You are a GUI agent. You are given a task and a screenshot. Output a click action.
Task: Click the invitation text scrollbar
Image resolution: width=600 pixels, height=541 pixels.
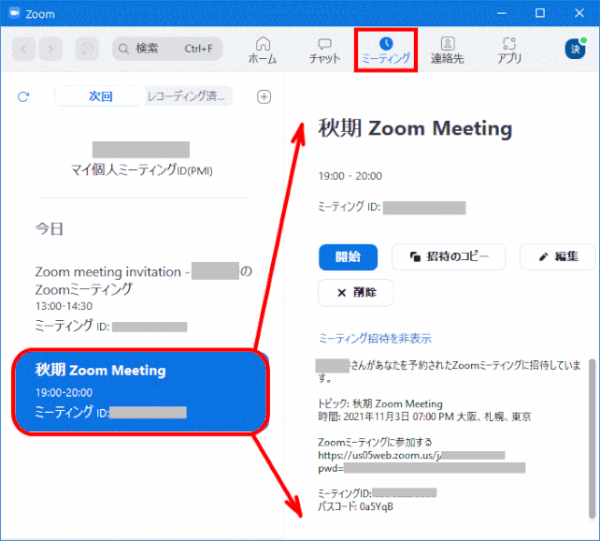592,439
